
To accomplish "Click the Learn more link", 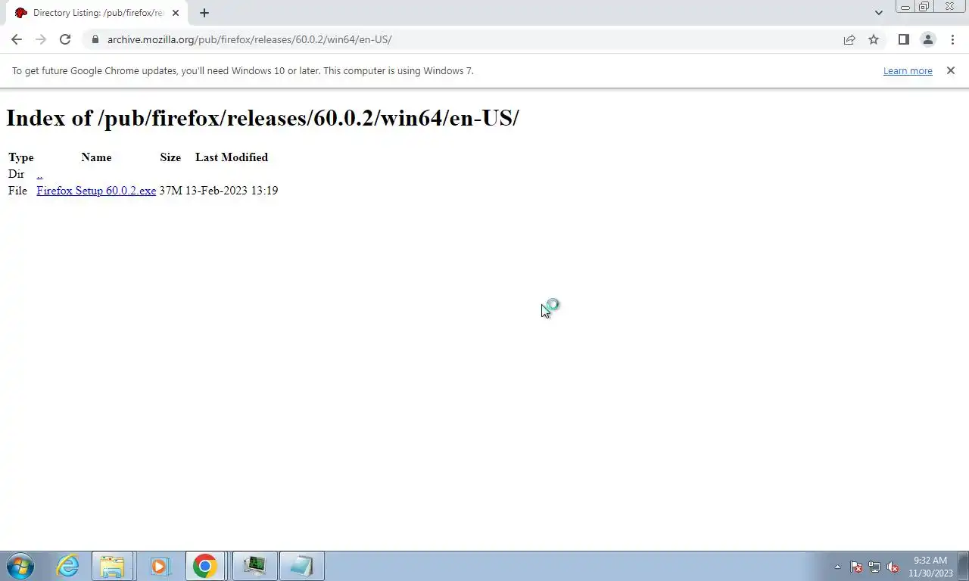I will click(908, 71).
